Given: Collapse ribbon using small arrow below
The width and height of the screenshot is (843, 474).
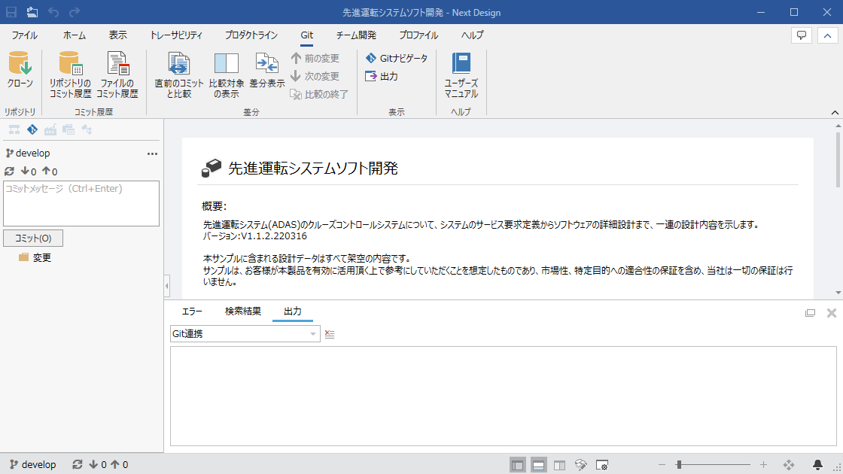Looking at the screenshot, I should coord(835,112).
